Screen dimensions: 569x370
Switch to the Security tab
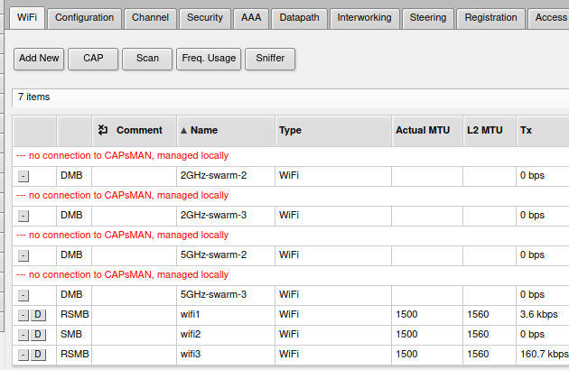coord(204,17)
